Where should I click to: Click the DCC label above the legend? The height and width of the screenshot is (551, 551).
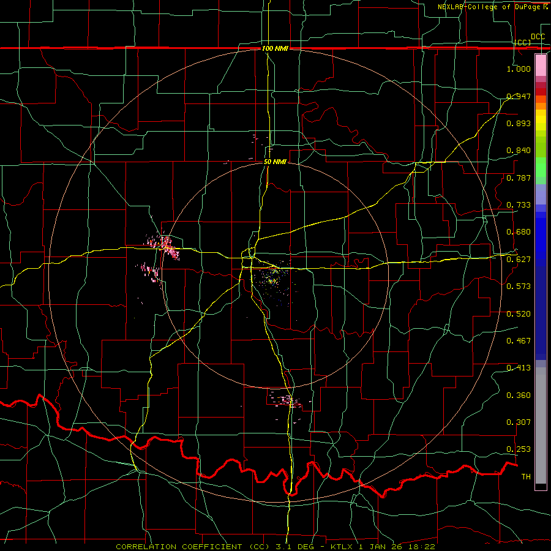538,37
